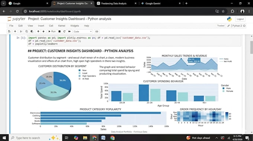Open the command palette keyboard icon

tap(97, 32)
